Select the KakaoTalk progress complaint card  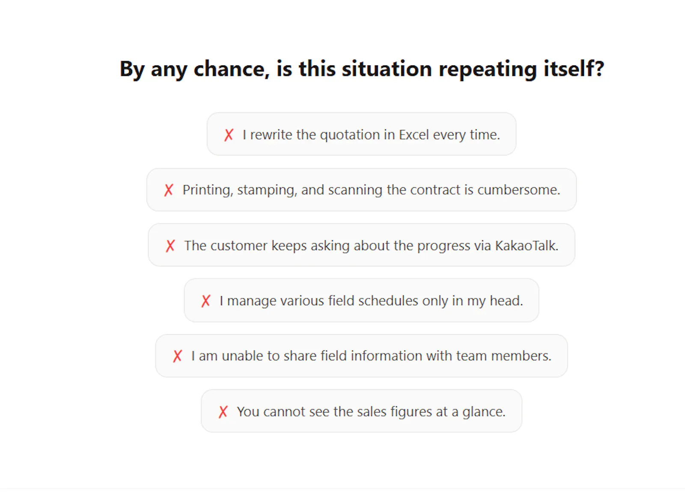pyautogui.click(x=361, y=245)
